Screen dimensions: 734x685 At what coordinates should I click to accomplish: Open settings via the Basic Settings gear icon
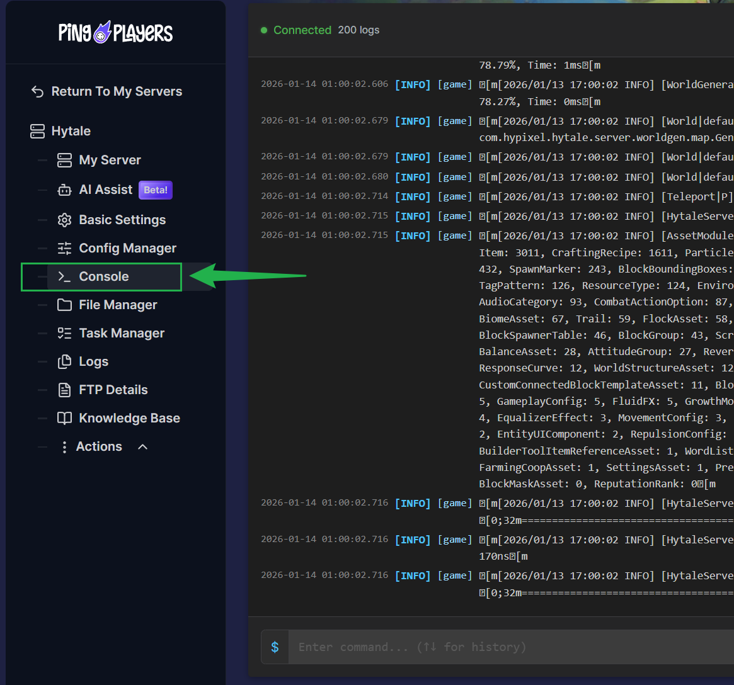coord(64,220)
